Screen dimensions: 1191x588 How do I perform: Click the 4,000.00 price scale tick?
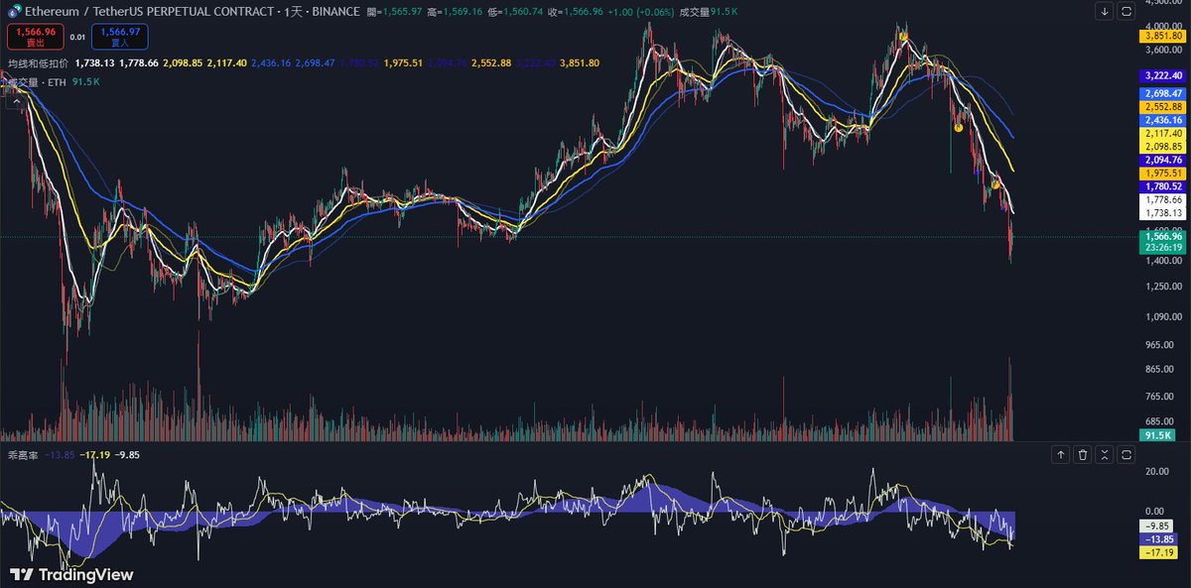[x=1162, y=26]
